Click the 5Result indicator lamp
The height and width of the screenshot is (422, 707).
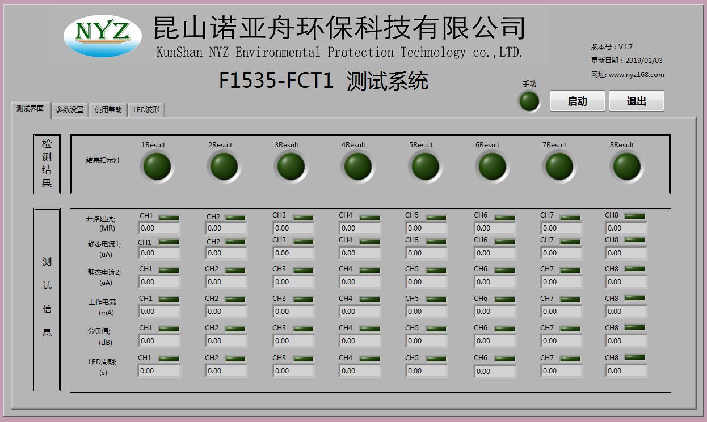[x=425, y=167]
